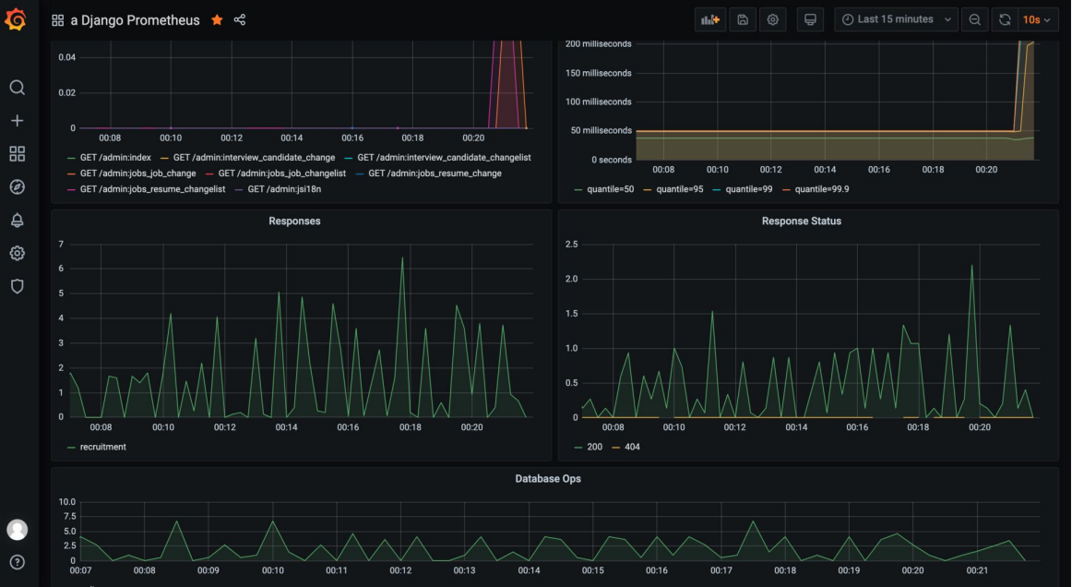Click the Add panel button
The height and width of the screenshot is (587, 1072).
pos(709,20)
